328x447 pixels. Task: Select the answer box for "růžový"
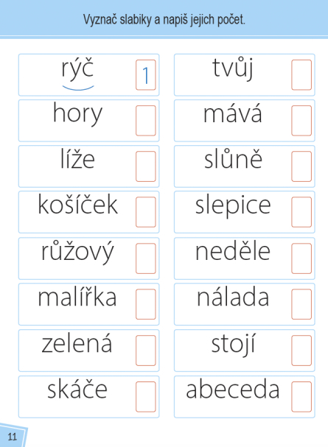(146, 258)
